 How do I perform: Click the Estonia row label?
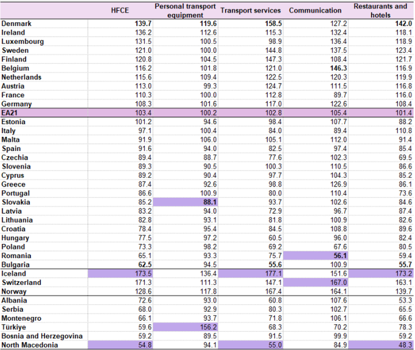[x=14, y=122]
